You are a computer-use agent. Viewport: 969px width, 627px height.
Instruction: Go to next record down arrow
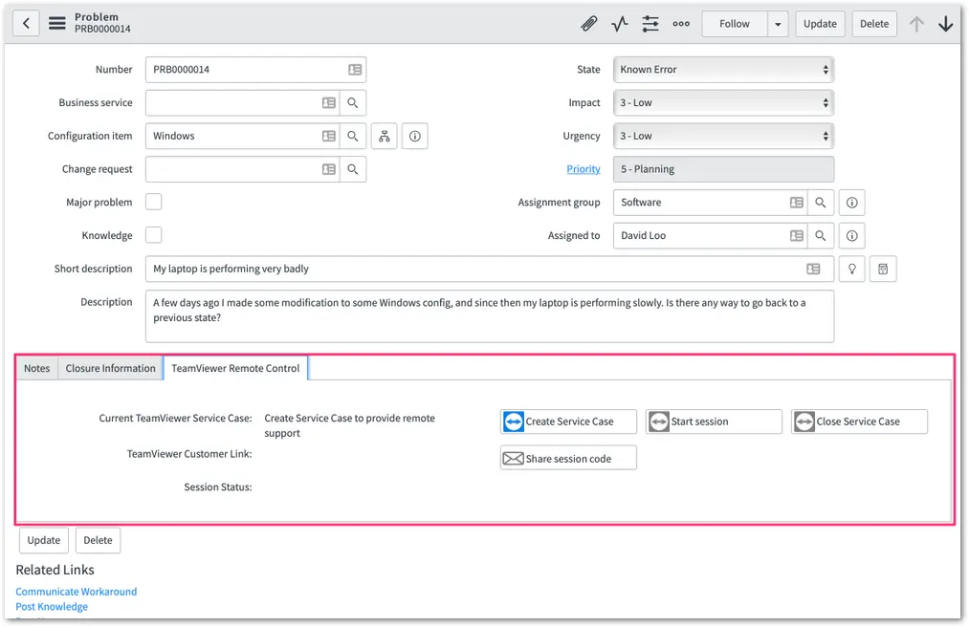pyautogui.click(x=945, y=24)
